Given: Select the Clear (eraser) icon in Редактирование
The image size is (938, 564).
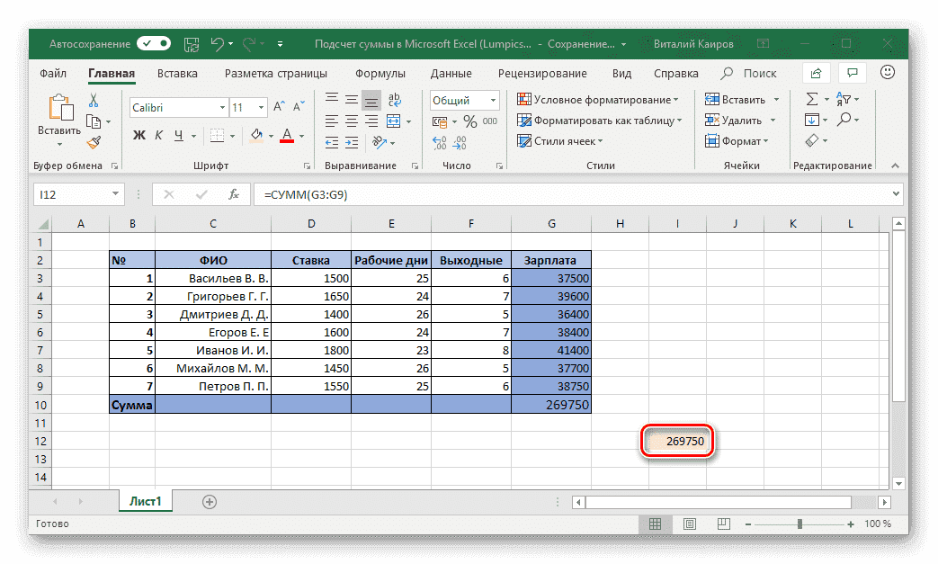Looking at the screenshot, I should 812,140.
